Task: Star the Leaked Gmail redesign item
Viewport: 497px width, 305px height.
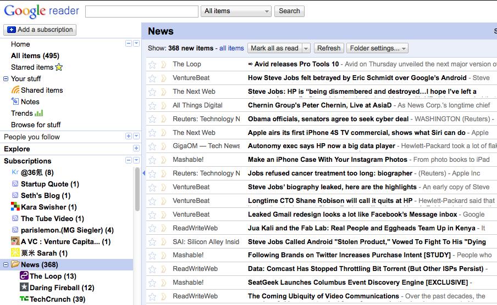Action: click(x=152, y=215)
